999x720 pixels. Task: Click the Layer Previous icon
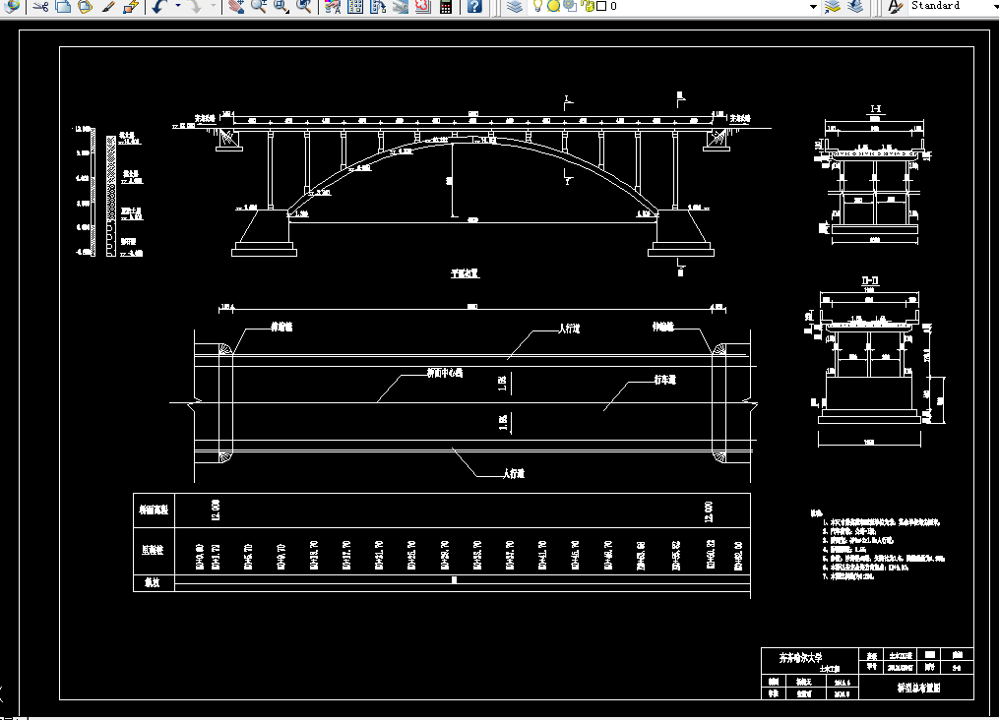coord(855,6)
